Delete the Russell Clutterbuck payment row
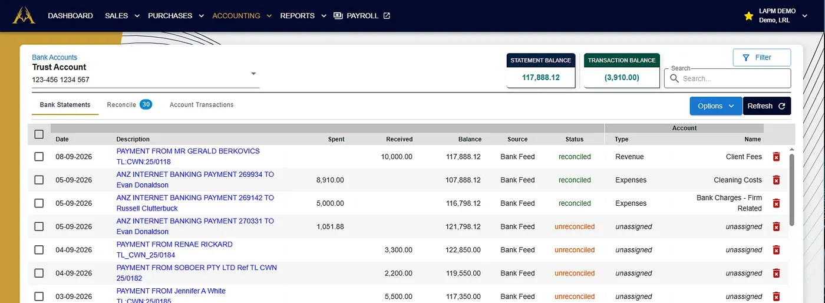Viewport: 825px width, 303px height. click(x=776, y=203)
